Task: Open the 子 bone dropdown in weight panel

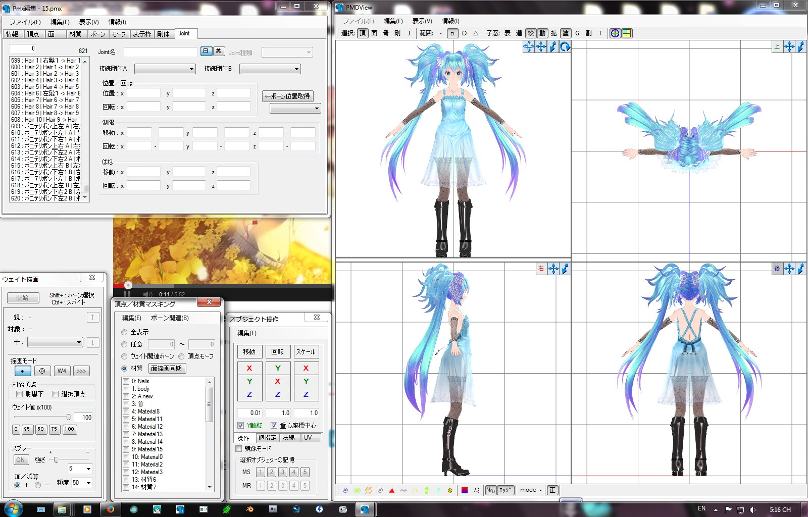Action: point(55,342)
